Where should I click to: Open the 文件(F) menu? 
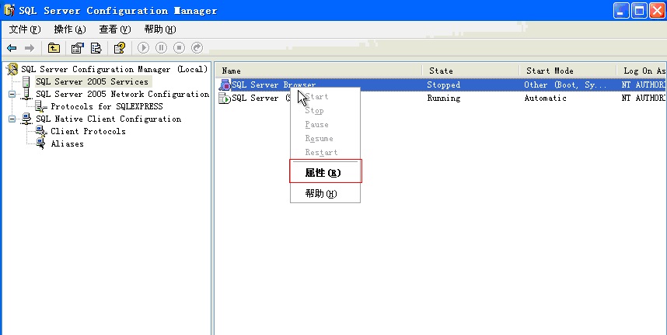pos(25,29)
